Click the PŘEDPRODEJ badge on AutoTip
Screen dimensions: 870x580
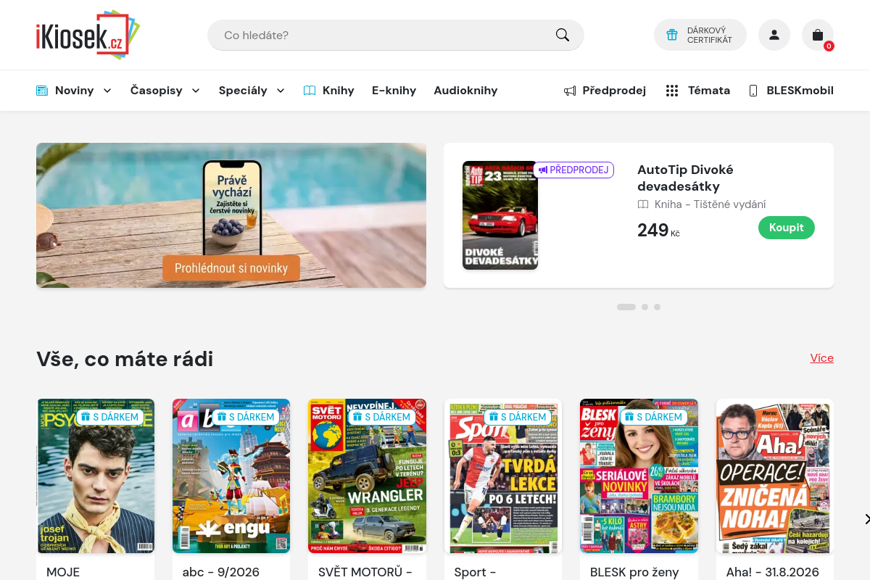(574, 170)
